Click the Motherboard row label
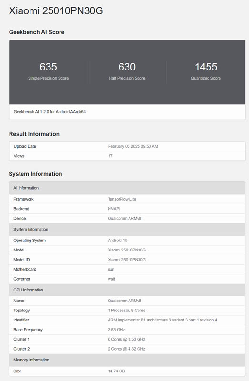The width and height of the screenshot is (249, 381). tap(25, 269)
